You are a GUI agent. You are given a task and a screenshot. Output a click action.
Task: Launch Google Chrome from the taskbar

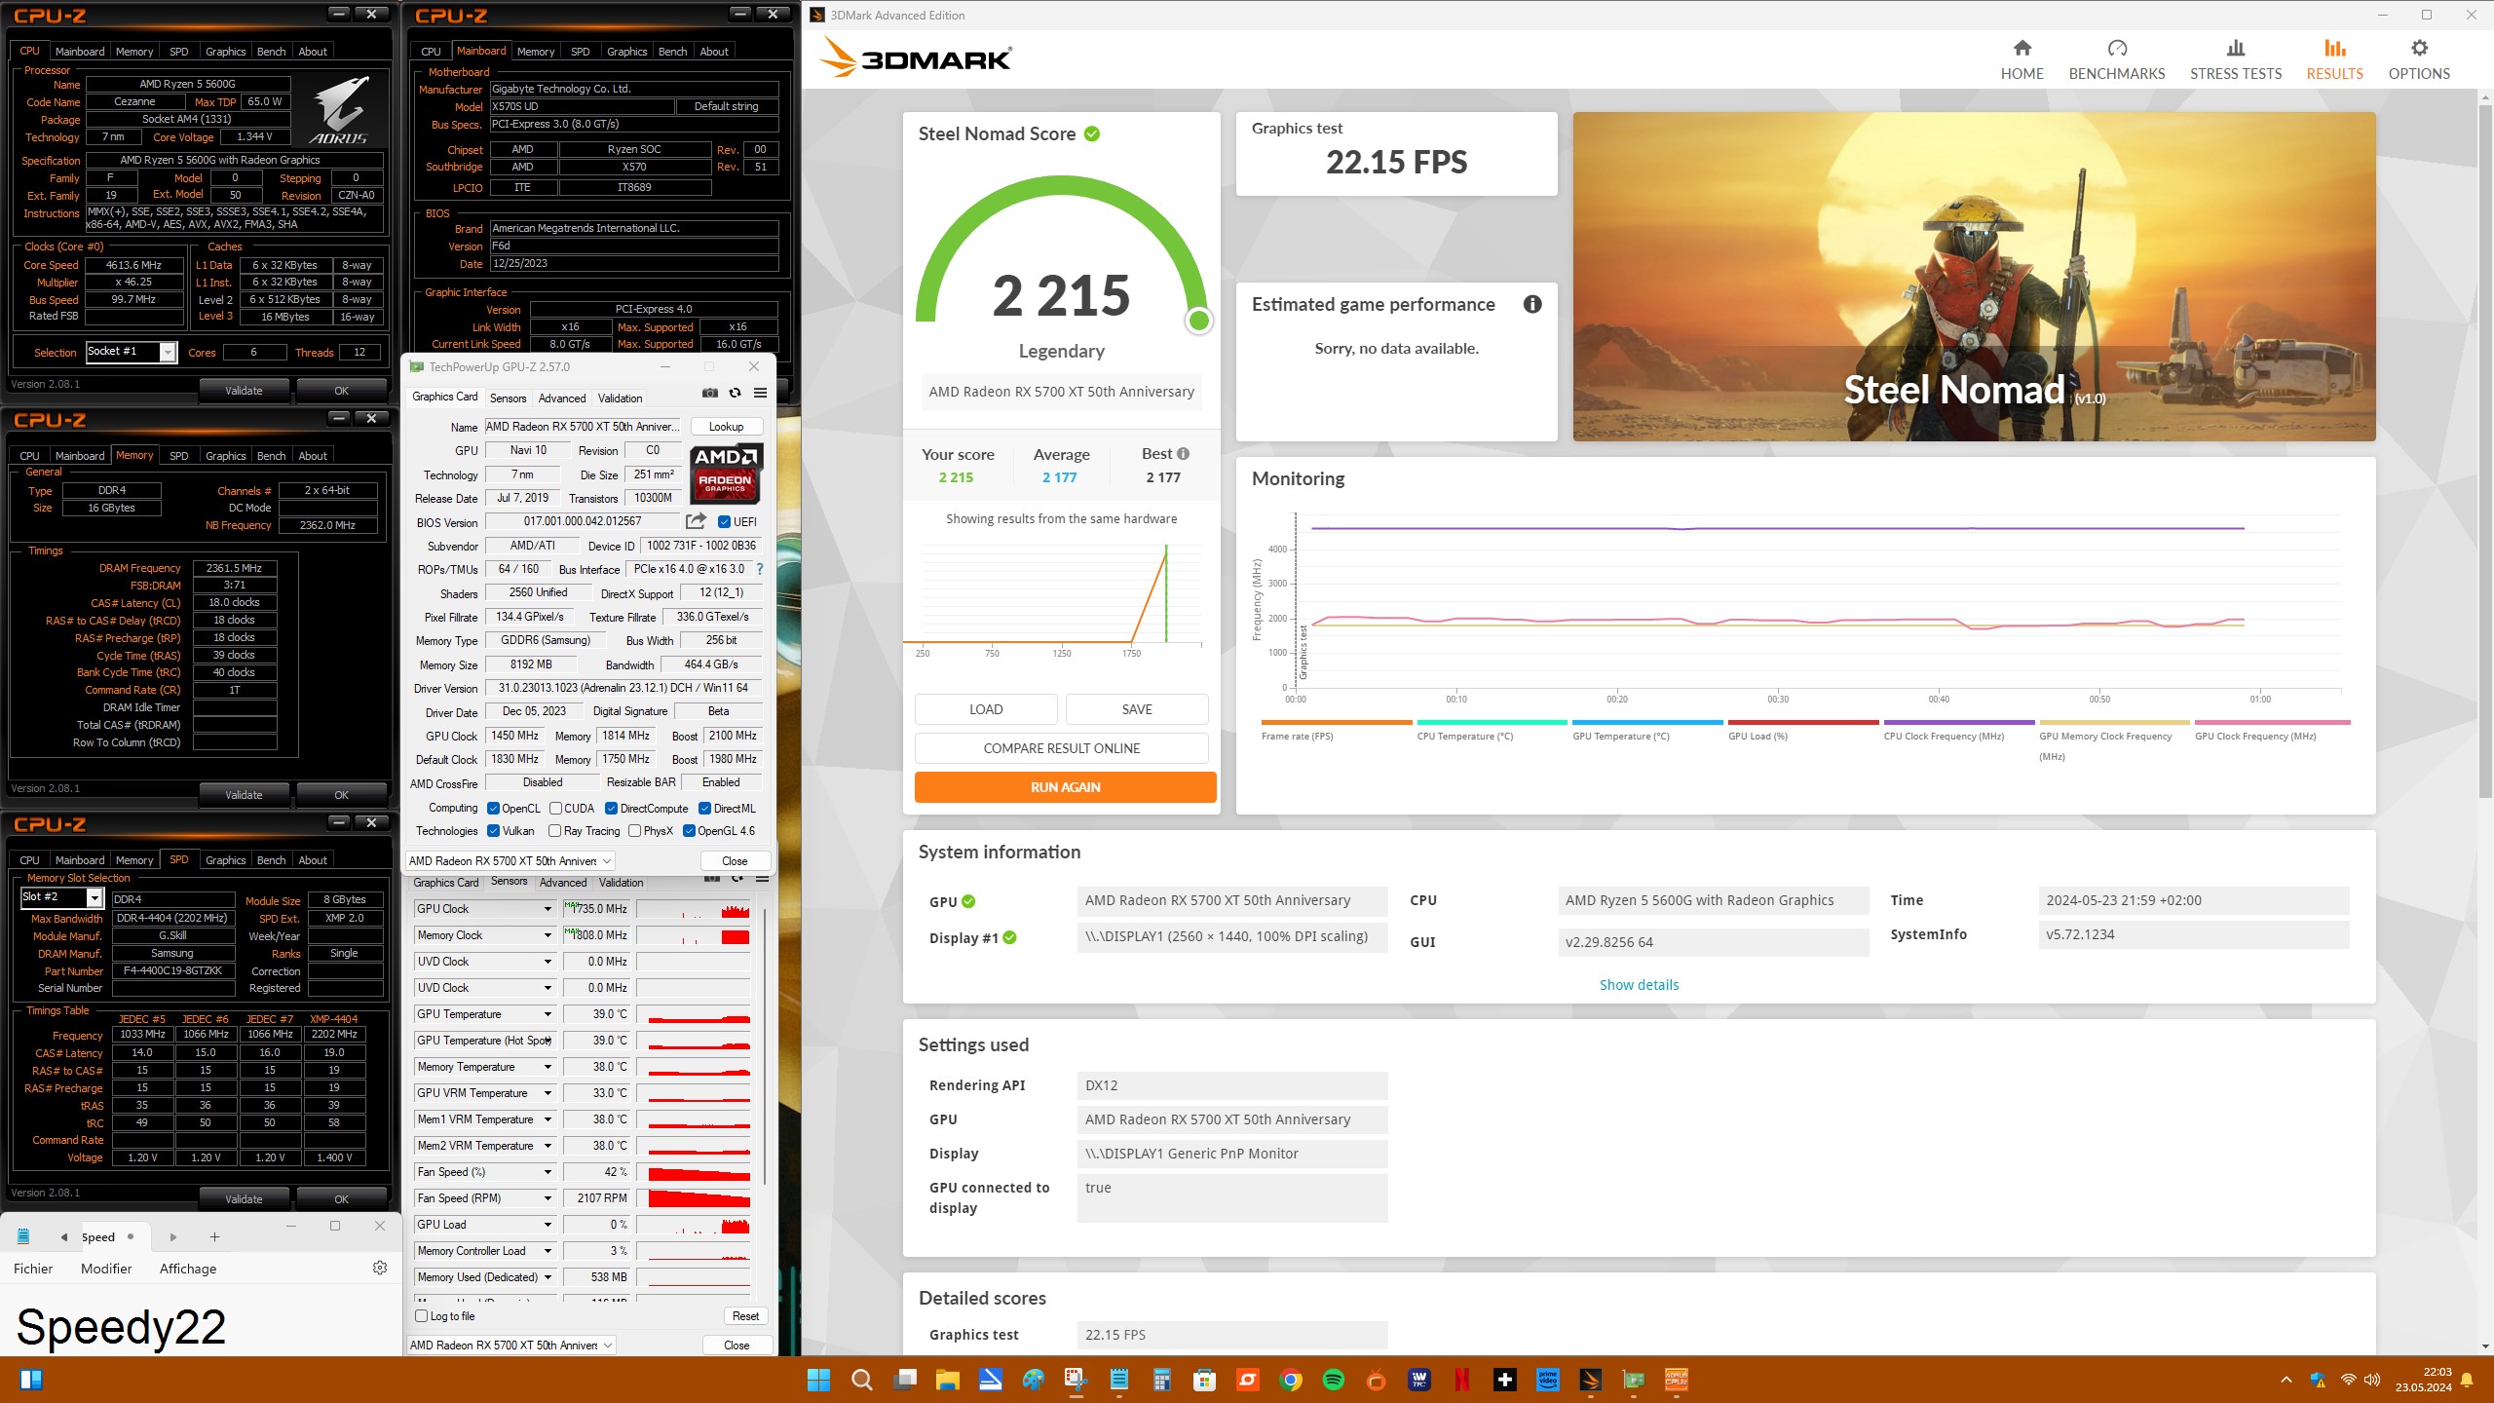(x=1291, y=1380)
